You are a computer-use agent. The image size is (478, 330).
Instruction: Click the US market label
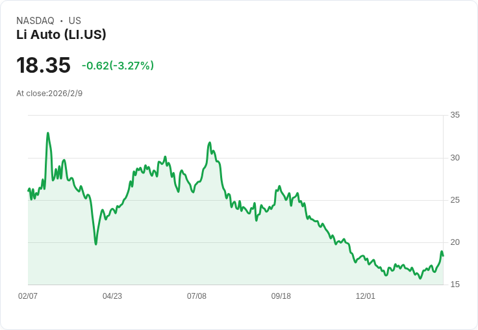(75, 21)
